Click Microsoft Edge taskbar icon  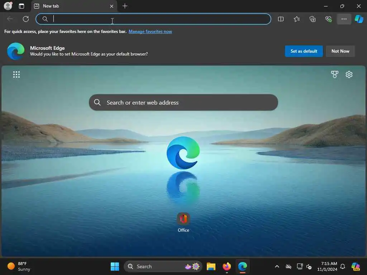243,266
